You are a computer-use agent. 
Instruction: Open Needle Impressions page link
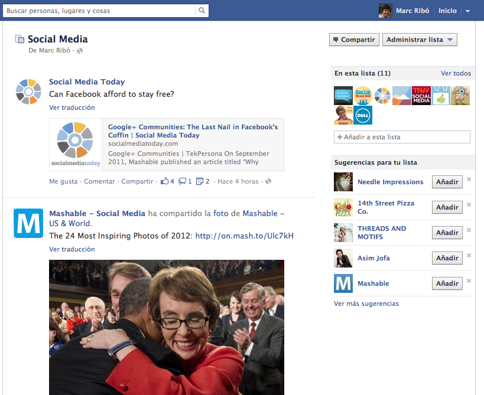[x=391, y=182]
